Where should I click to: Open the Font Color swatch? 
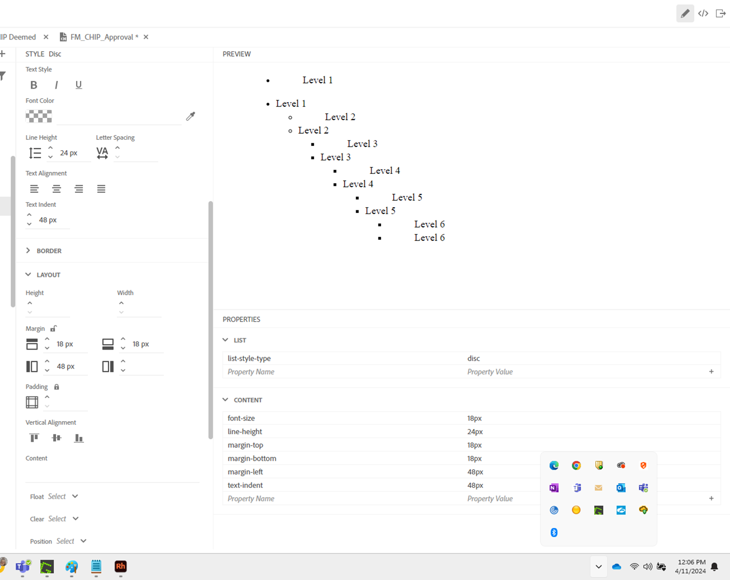[38, 116]
